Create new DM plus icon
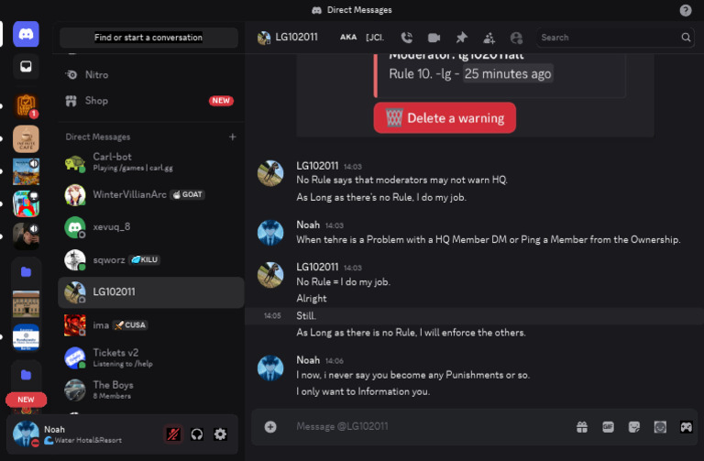Viewport: 704px width, 461px height. [x=233, y=137]
